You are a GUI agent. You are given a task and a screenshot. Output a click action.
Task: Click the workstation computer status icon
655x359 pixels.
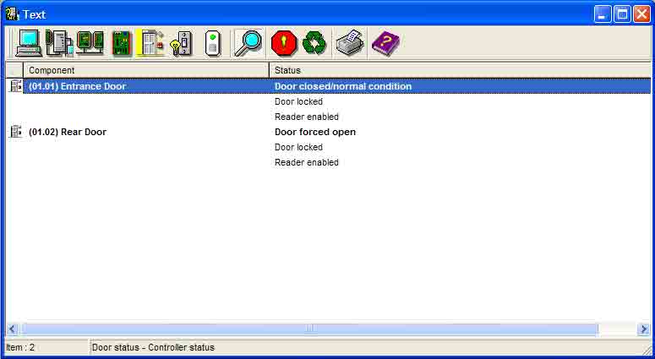[x=29, y=43]
